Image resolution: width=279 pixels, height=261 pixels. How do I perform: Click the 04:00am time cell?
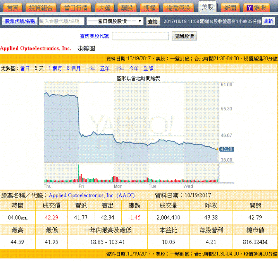click(x=17, y=218)
